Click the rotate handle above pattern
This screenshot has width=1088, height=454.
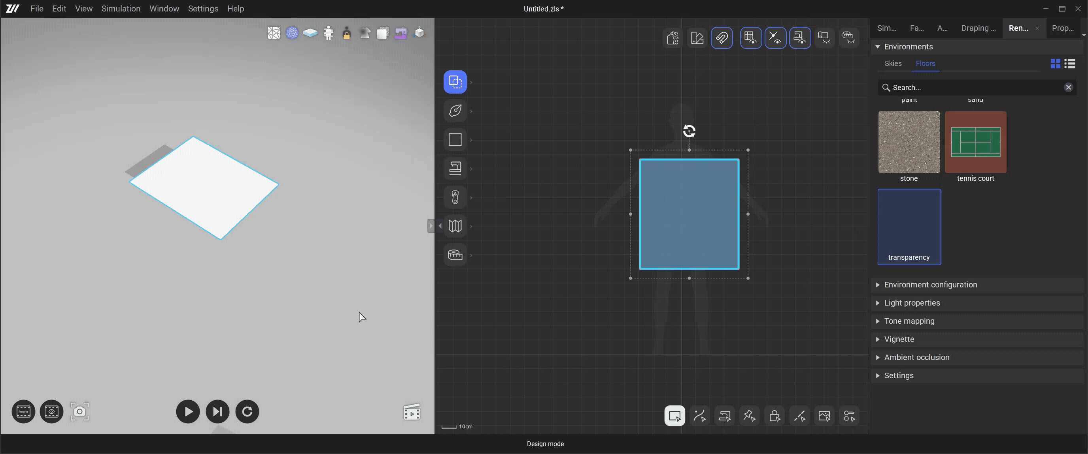689,131
